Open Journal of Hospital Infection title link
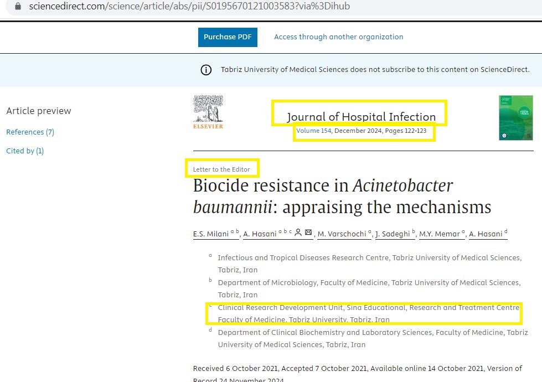 [361, 117]
